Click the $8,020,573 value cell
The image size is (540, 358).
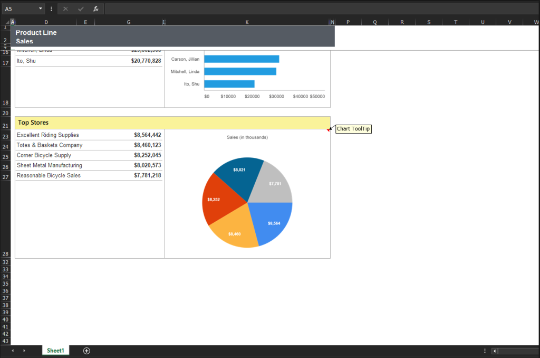(x=148, y=165)
